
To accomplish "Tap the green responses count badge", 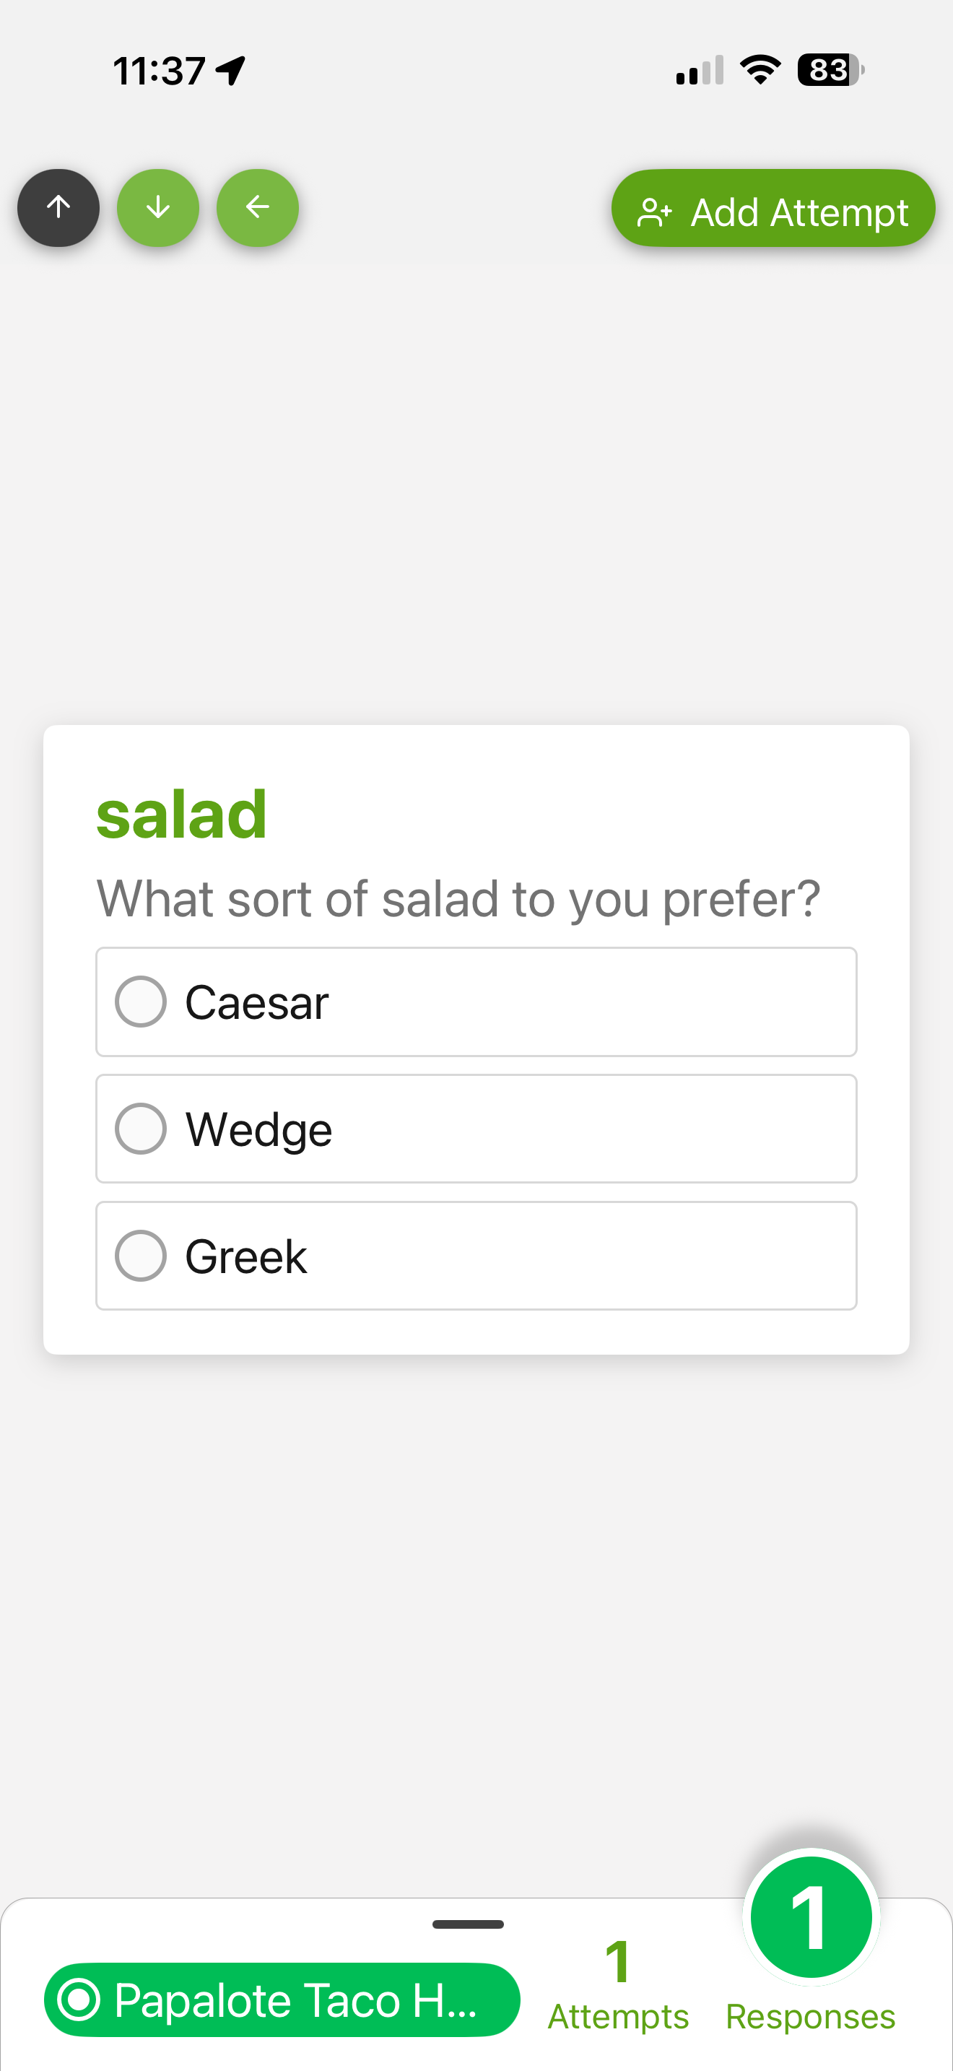I will pos(811,1916).
